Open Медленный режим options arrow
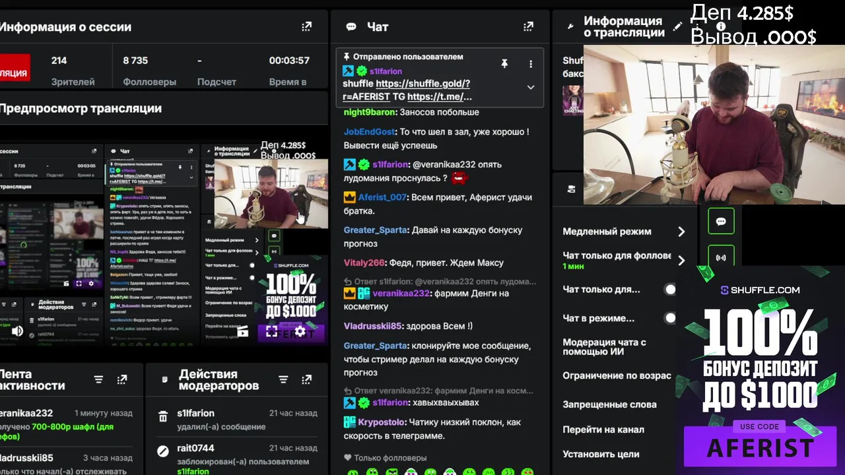845x475 pixels. (681, 232)
